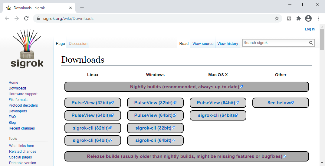Download Windows PulseView (32bit)
The image size is (325, 166).
click(155, 103)
